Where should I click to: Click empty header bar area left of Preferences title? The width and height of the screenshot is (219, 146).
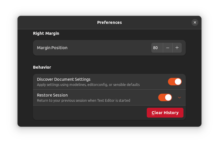tap(57, 22)
